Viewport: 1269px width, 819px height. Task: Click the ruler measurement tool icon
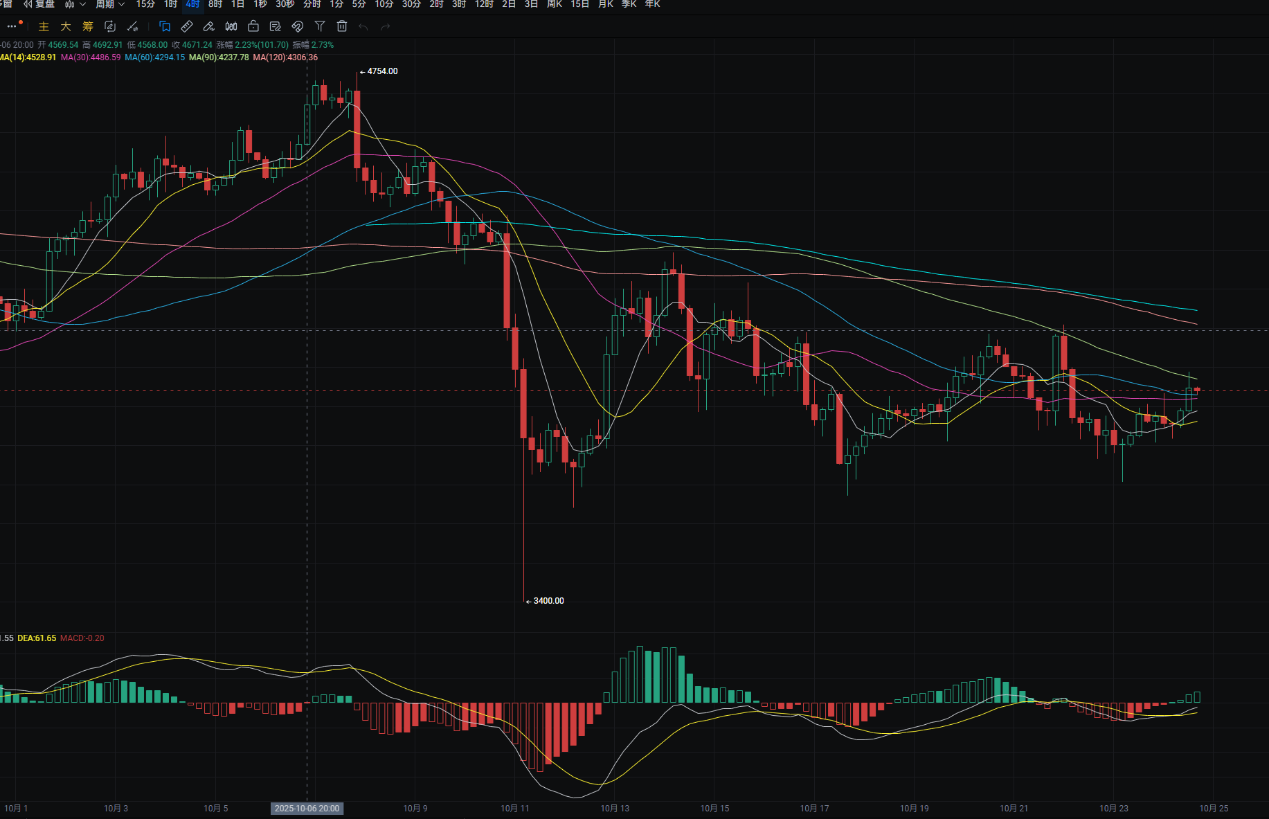(187, 26)
